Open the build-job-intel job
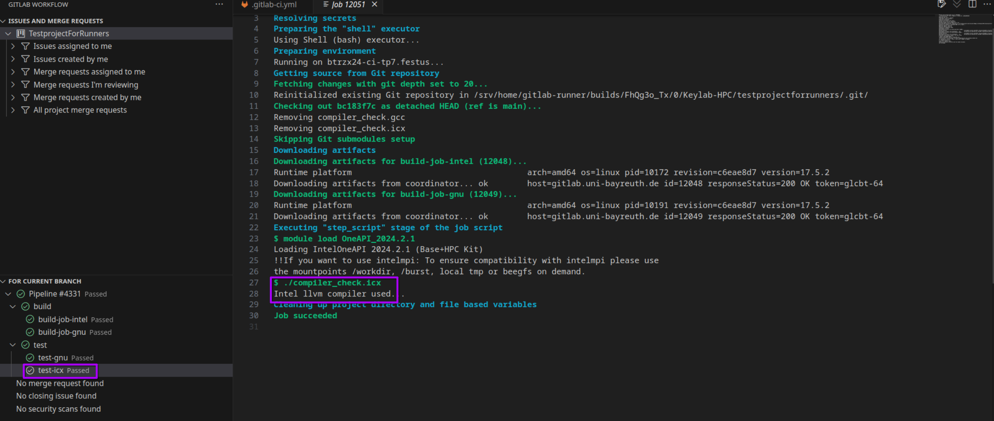This screenshot has height=421, width=994. 116,319
